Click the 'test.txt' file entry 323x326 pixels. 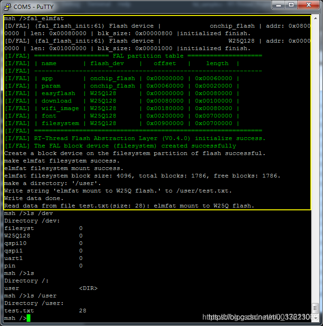pos(19,311)
